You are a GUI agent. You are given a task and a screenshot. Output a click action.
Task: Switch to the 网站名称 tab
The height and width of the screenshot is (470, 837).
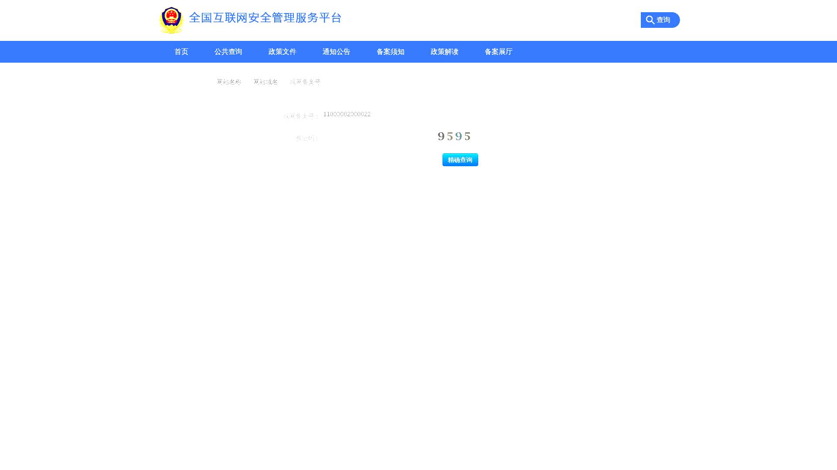[x=229, y=82]
